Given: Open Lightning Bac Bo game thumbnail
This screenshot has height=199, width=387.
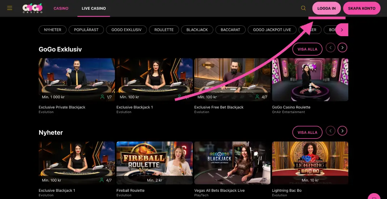Looking at the screenshot, I should point(310,163).
